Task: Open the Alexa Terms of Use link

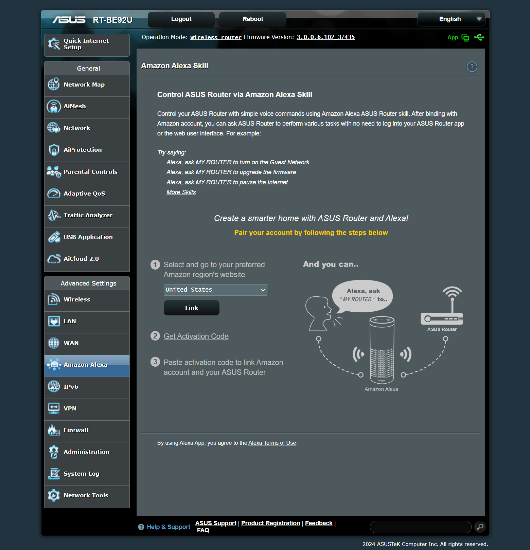Action: [272, 443]
